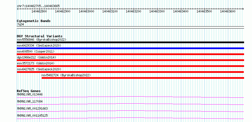Image resolution: width=252 pixels, height=122 pixels.
Task: Select the 140463000 ruler position label
Action: point(86,11)
